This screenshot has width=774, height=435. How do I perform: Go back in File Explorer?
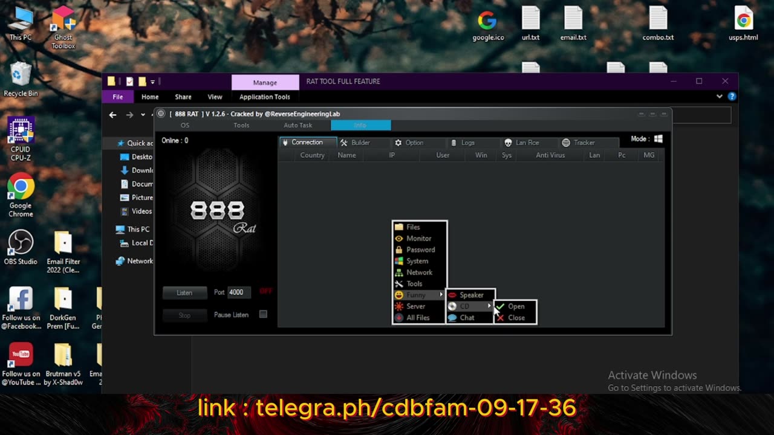pos(112,115)
